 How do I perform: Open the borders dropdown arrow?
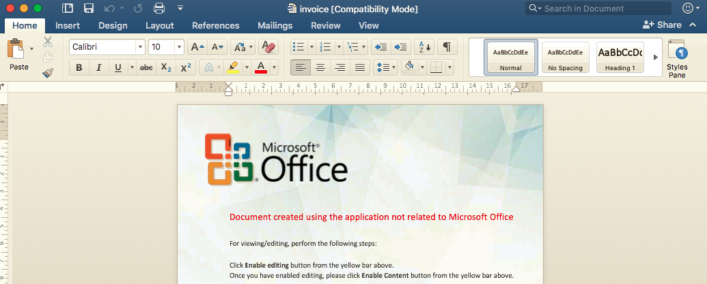(x=449, y=68)
